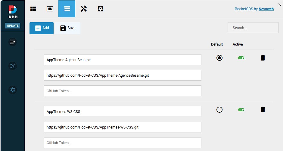Select Default radio for AppTheme-AgenceSesame
Screen dimensions: 283x151
pyautogui.click(x=219, y=58)
